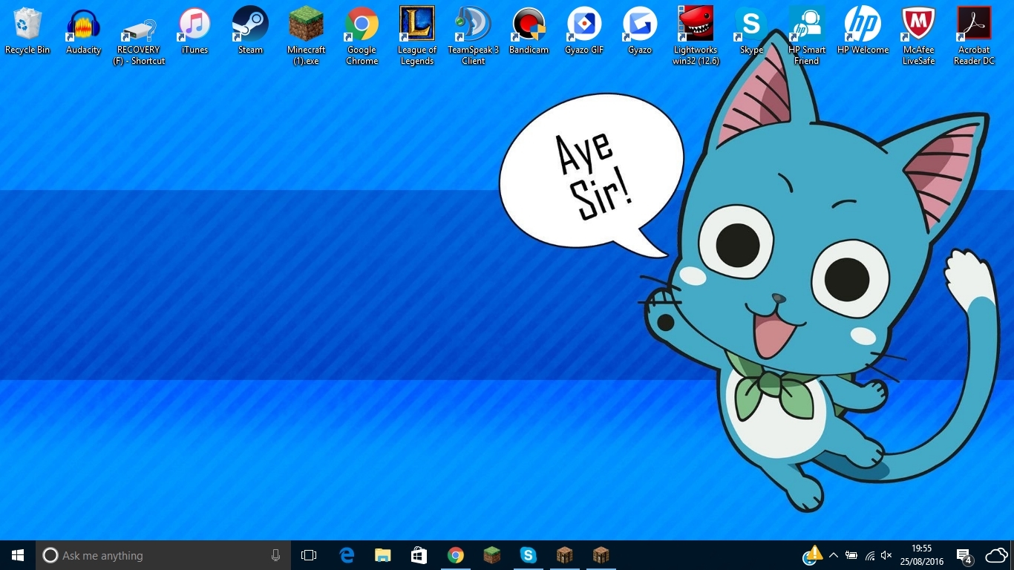Select the HP Welcome desktop icon
The width and height of the screenshot is (1014, 570).
(863, 31)
